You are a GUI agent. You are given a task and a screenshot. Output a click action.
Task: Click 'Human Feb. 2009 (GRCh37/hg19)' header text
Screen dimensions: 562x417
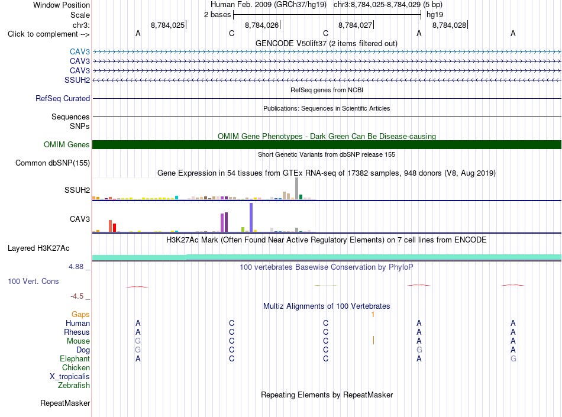point(269,5)
